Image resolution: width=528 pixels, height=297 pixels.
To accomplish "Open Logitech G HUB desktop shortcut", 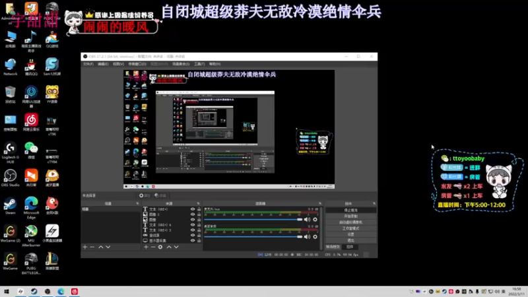I will 10,152.
